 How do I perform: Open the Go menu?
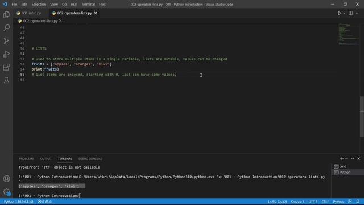tap(64, 4)
